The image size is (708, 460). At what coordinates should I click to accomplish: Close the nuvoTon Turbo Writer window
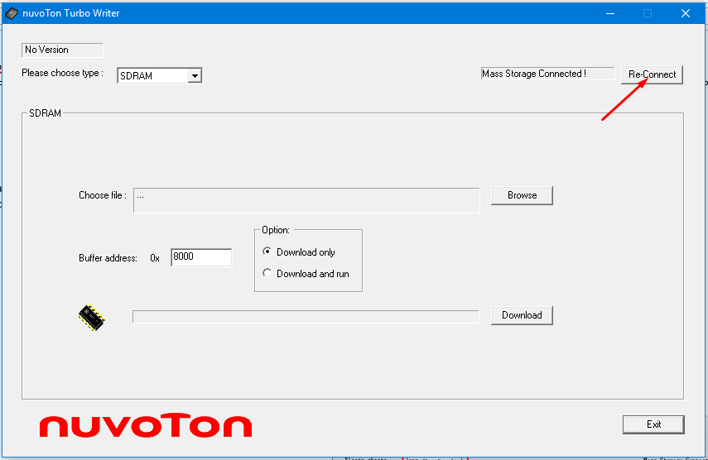(x=685, y=13)
